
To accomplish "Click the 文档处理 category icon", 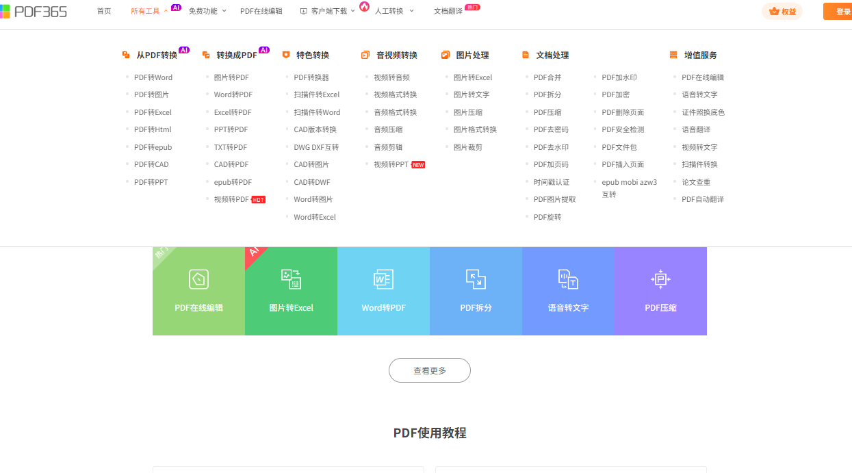I will coord(526,55).
